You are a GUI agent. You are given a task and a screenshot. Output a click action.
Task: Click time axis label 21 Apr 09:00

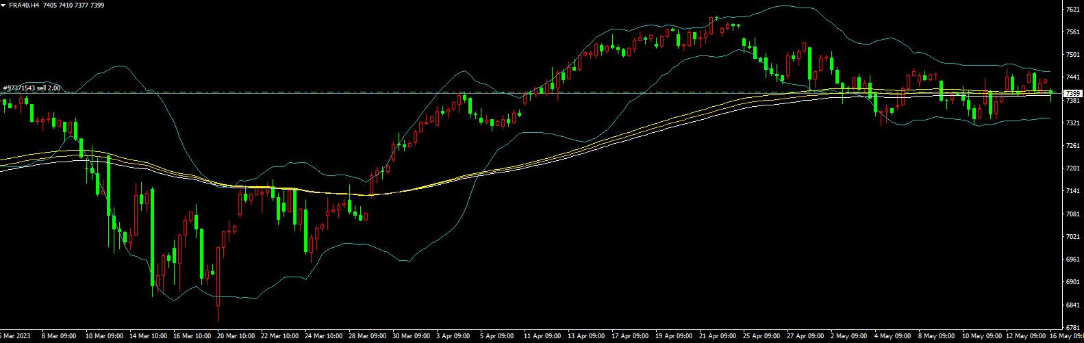pyautogui.click(x=718, y=337)
